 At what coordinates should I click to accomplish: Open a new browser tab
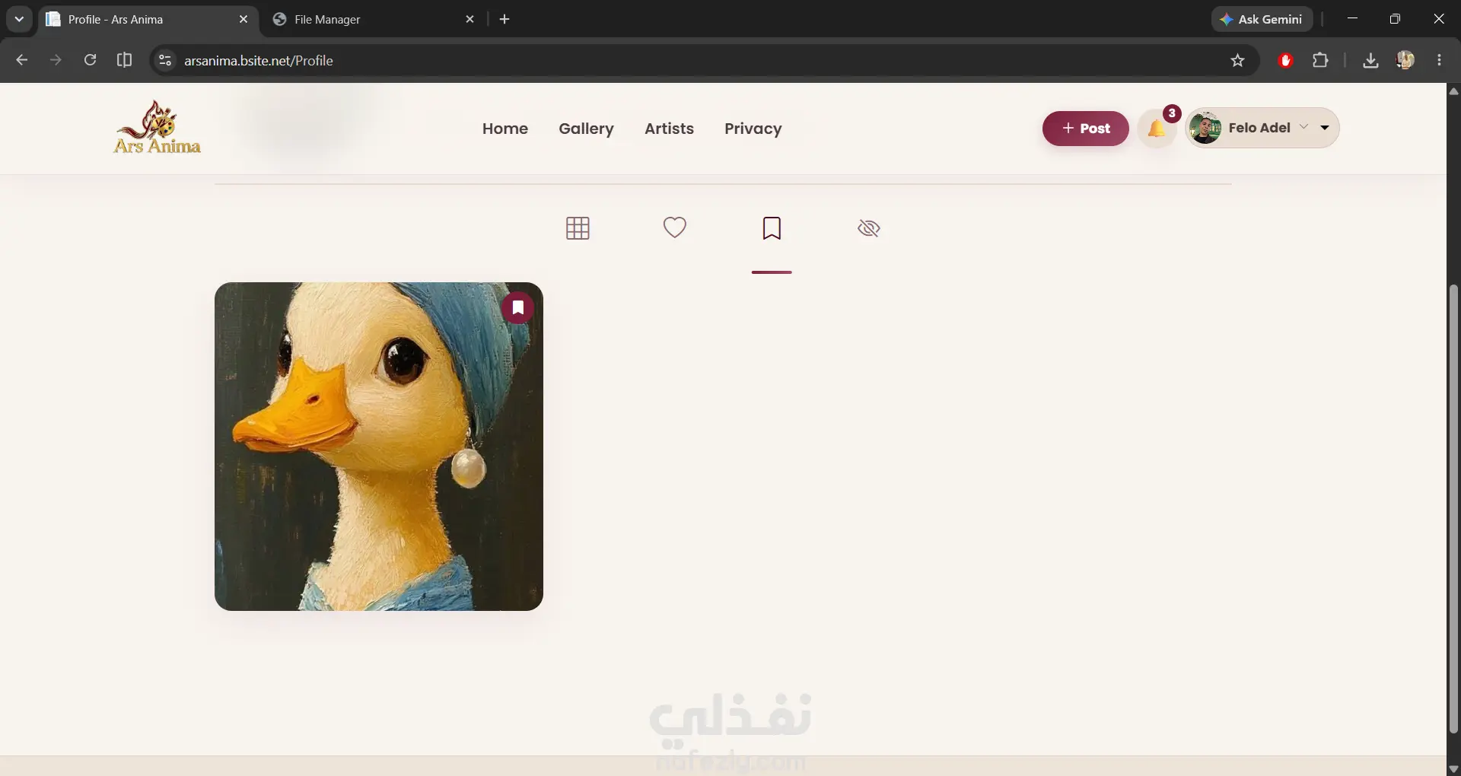[x=505, y=19]
